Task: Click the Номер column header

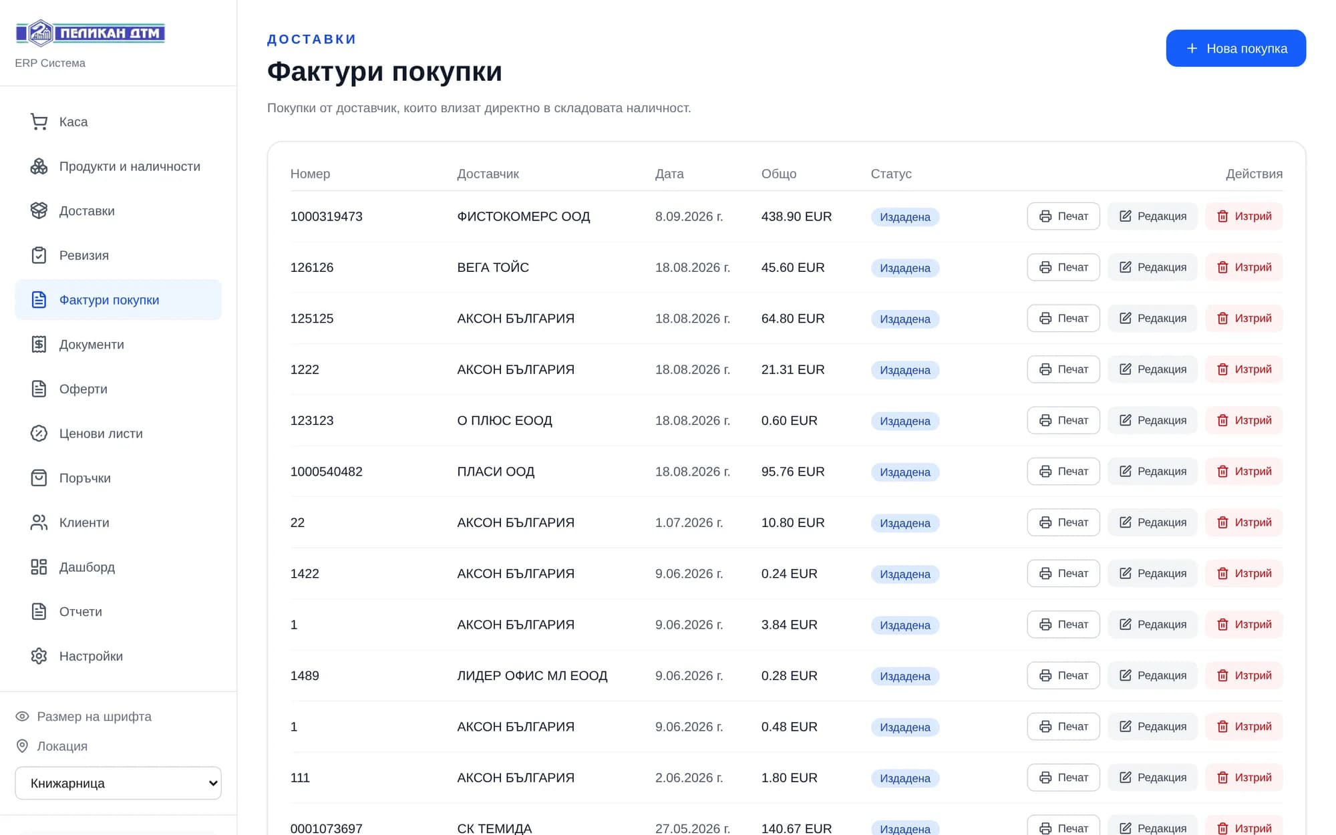Action: 310,174
